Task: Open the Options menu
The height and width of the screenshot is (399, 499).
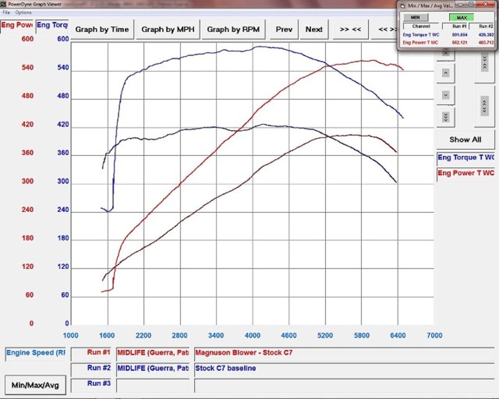Action: [23, 12]
